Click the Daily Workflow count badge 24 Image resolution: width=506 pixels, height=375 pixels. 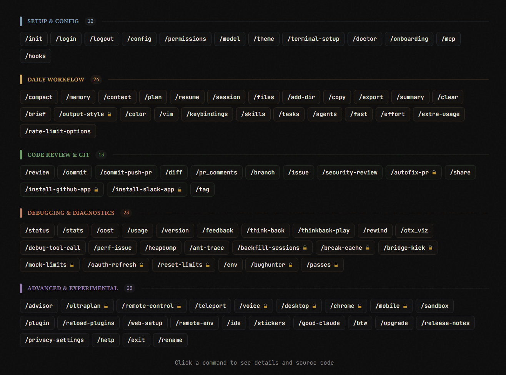[x=96, y=80]
